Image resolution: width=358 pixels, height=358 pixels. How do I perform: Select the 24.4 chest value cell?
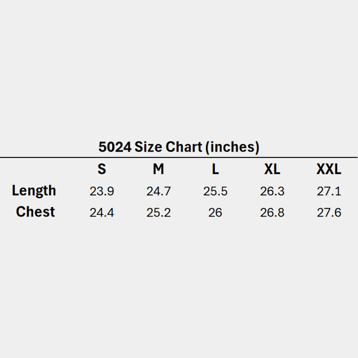(102, 212)
